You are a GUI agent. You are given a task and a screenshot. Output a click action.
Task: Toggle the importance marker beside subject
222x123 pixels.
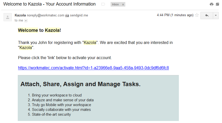(x=103, y=4)
